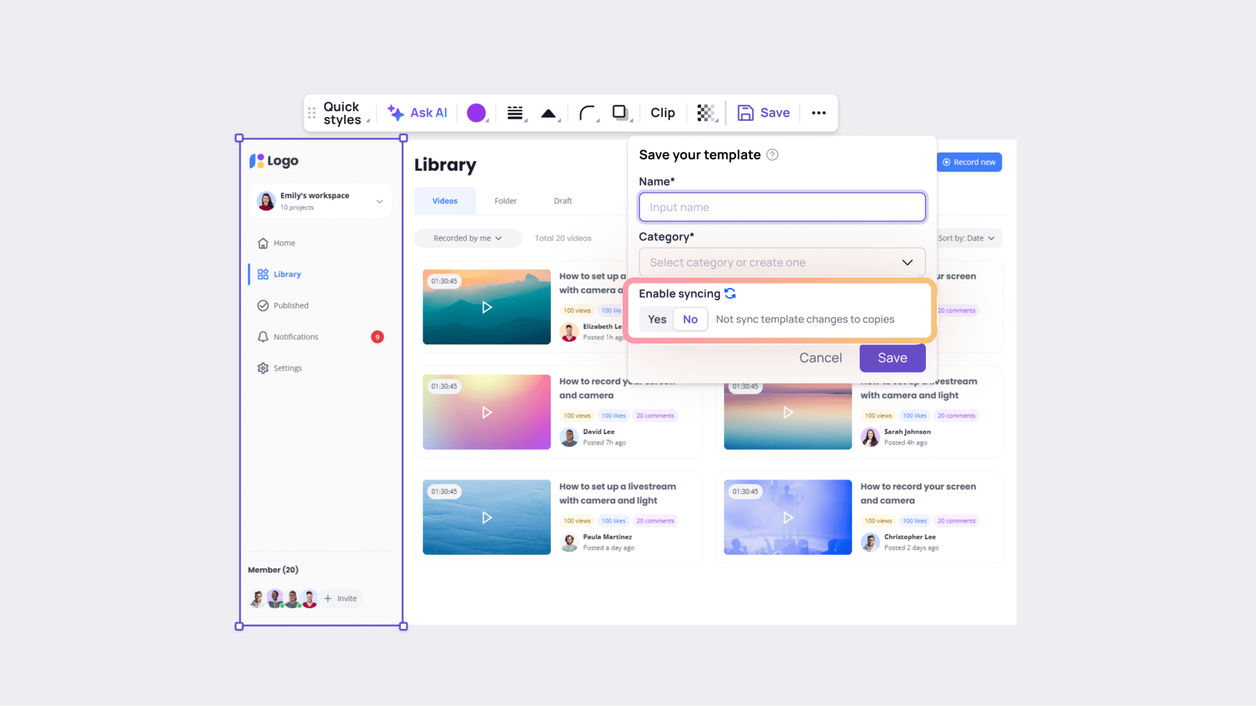This screenshot has width=1256, height=706.
Task: Click the triangle shape tool icon
Action: pos(548,112)
